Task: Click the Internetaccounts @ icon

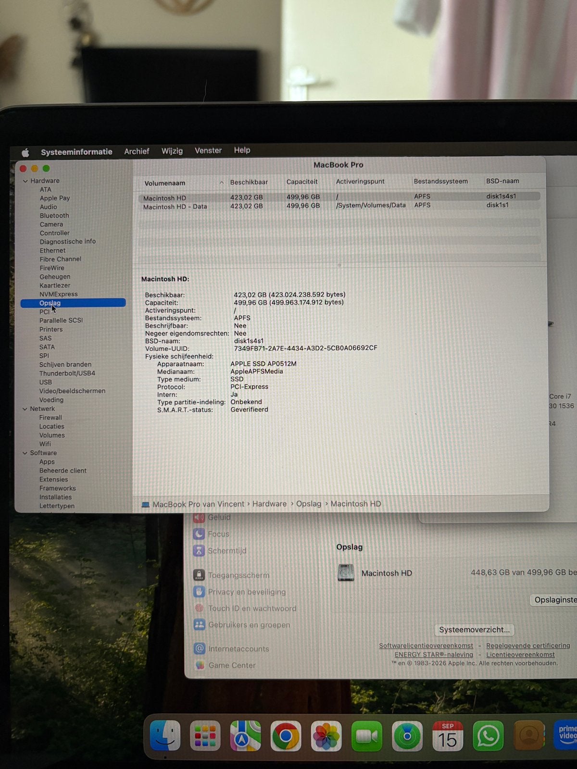Action: click(199, 648)
